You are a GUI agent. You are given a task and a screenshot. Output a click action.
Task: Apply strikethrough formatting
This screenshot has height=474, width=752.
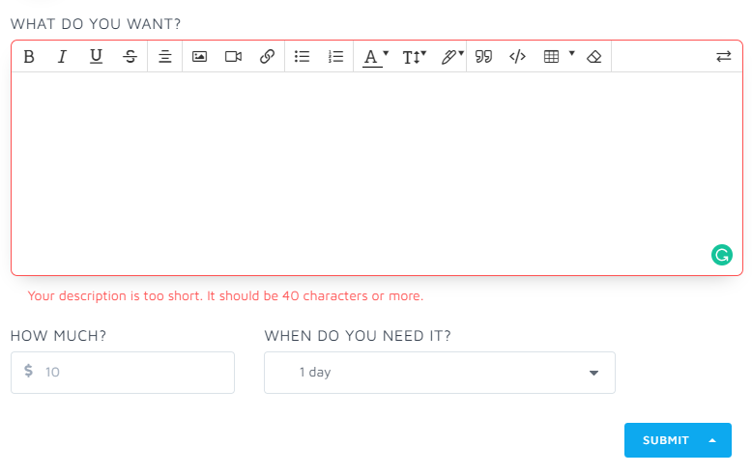coord(130,57)
